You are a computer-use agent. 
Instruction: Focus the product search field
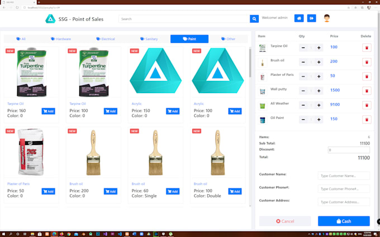pyautogui.click(x=184, y=19)
